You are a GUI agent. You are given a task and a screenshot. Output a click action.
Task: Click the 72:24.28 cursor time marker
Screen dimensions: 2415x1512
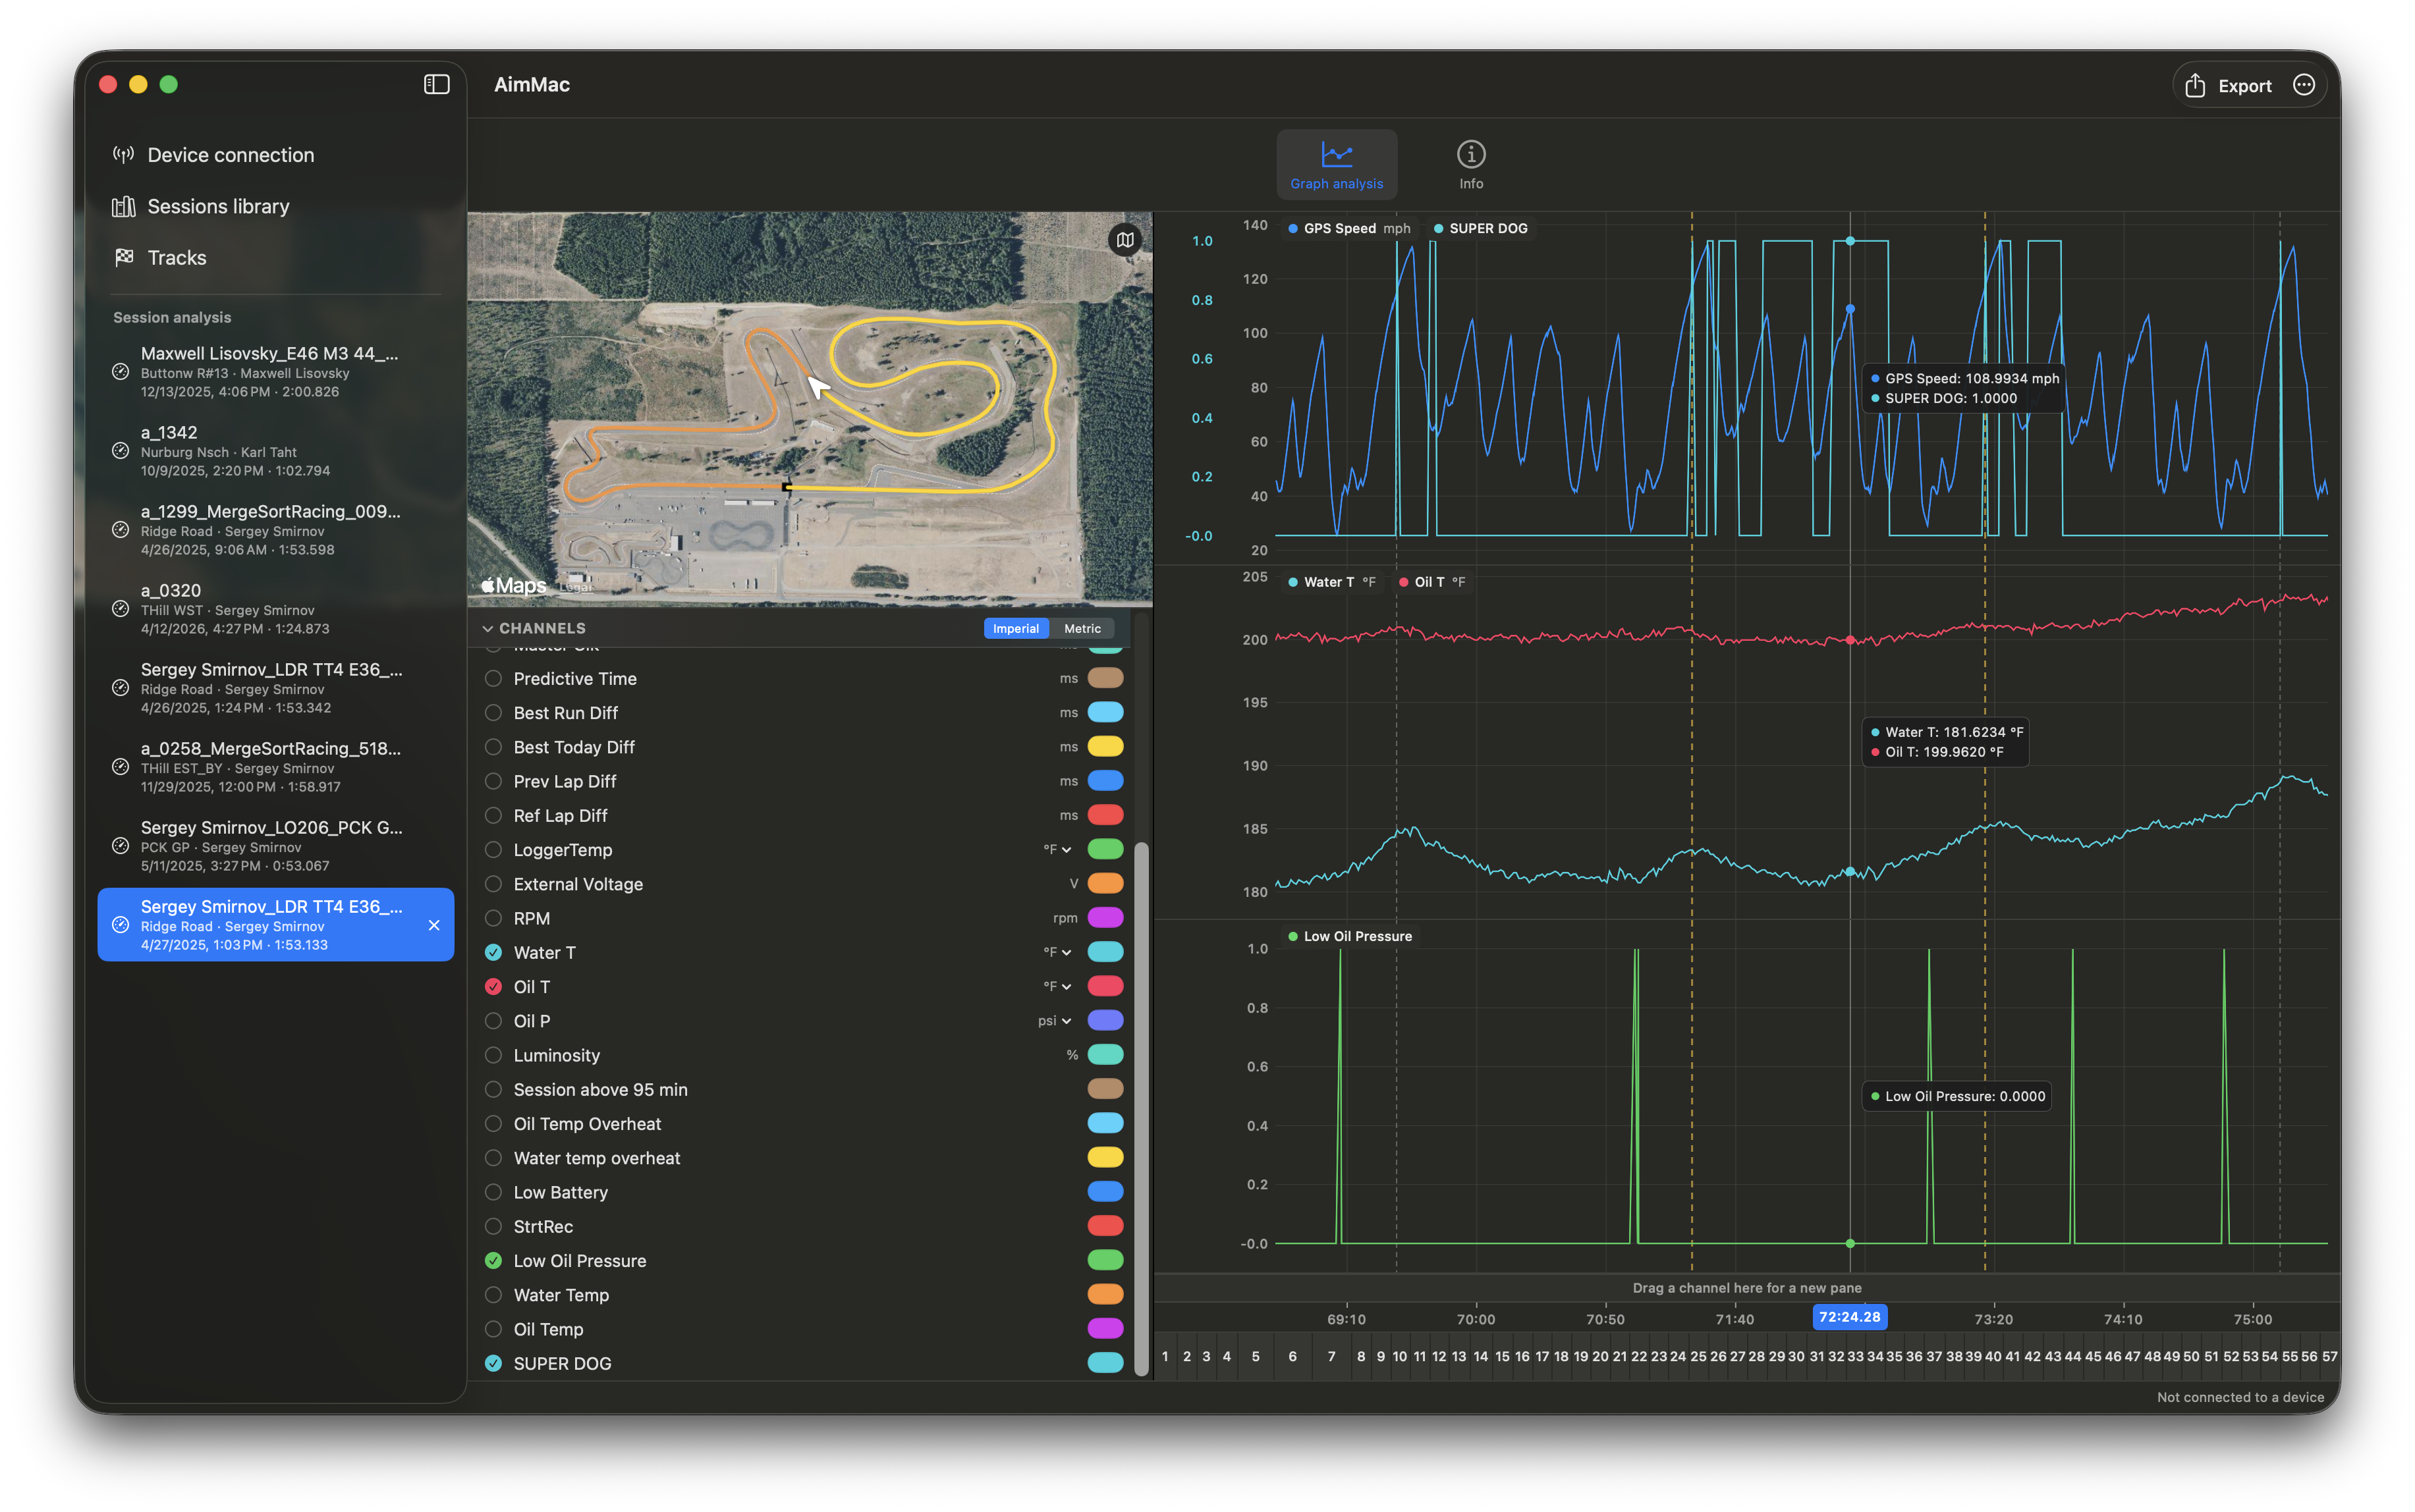tap(1850, 1317)
